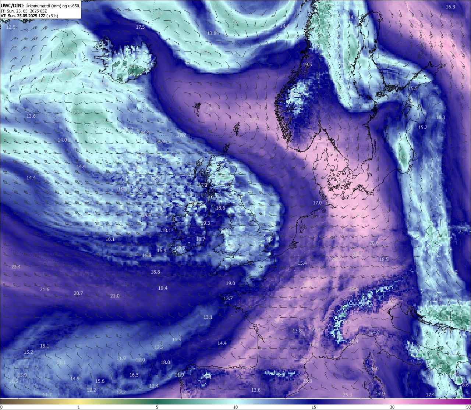Click the 18.6 value over northern Britain
Viewport: 471px width, 410px height.
point(220,208)
